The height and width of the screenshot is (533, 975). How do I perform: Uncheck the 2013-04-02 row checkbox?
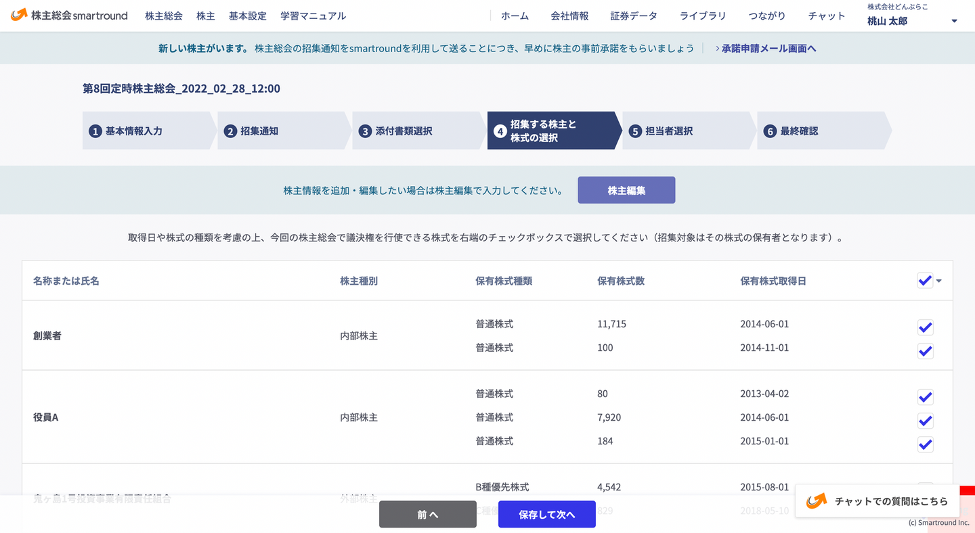coord(925,397)
